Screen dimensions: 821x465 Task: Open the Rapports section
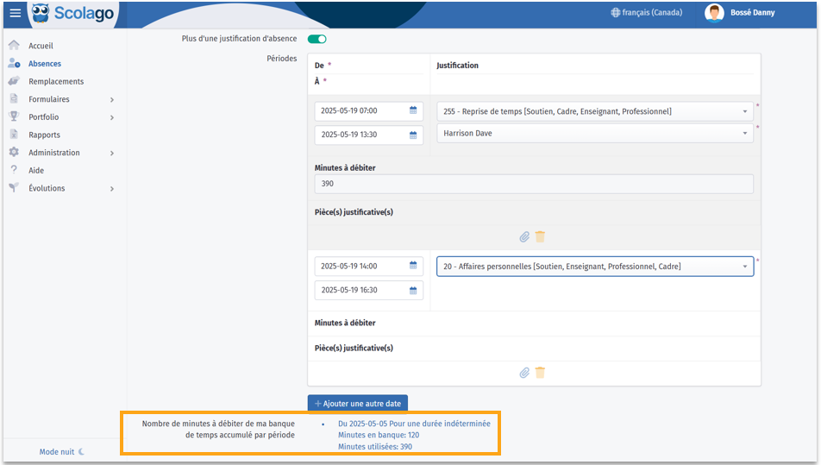click(44, 135)
